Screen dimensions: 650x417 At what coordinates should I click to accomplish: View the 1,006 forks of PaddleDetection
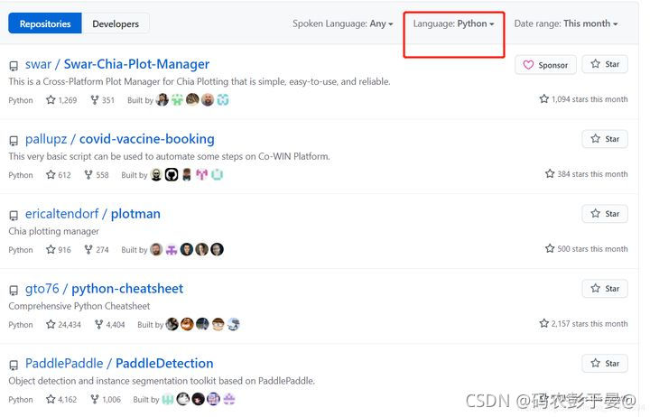(x=106, y=399)
